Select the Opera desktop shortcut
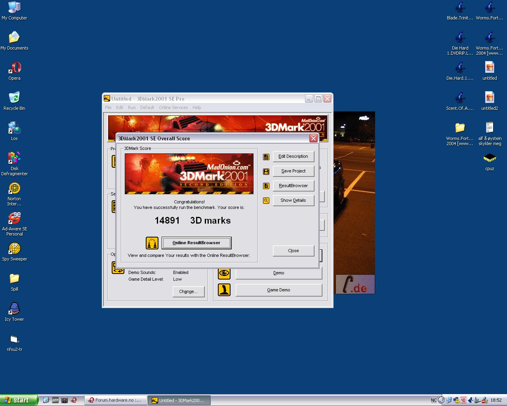 (x=14, y=71)
